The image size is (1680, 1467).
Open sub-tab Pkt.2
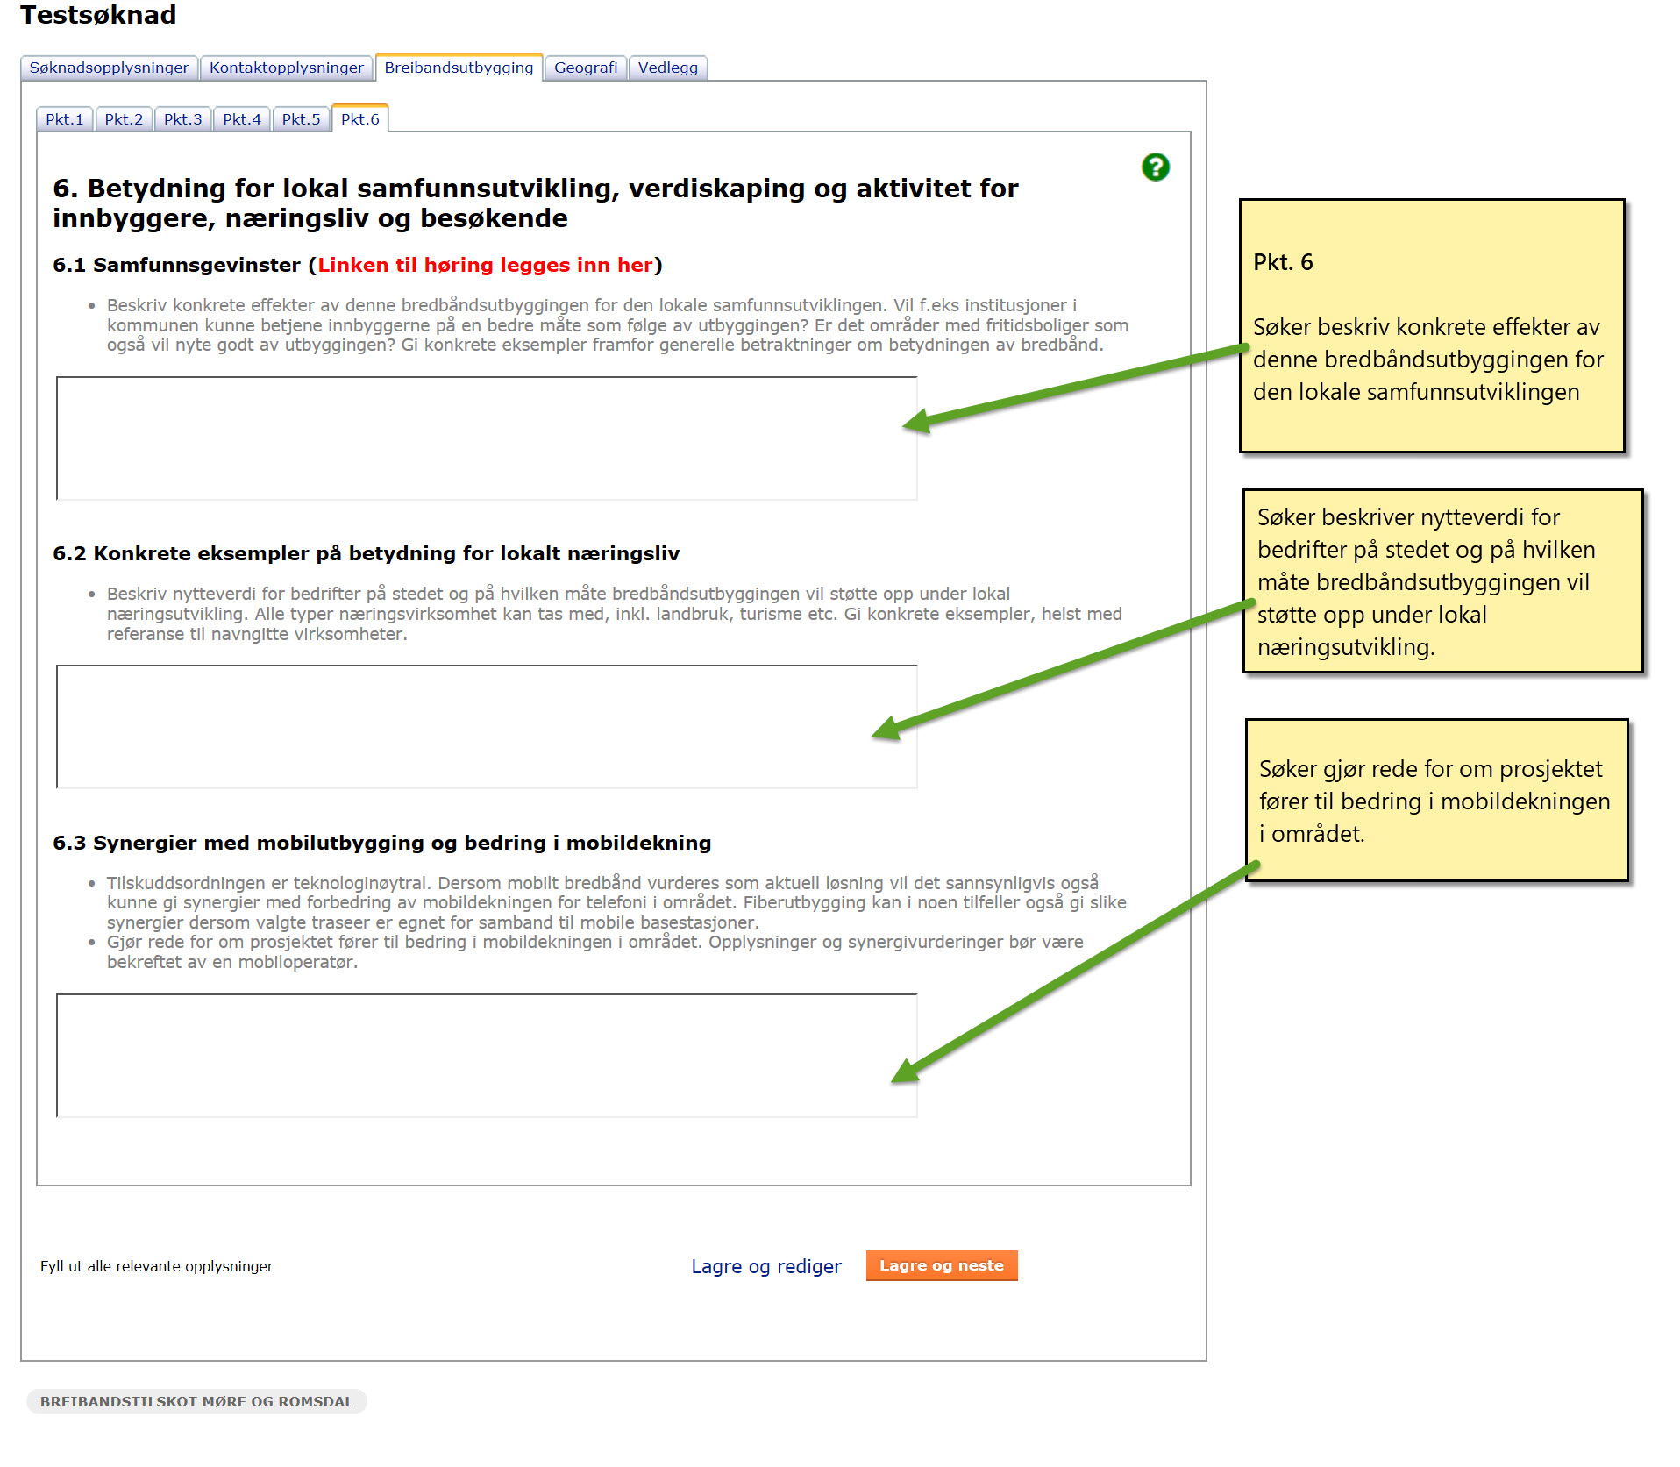(124, 119)
